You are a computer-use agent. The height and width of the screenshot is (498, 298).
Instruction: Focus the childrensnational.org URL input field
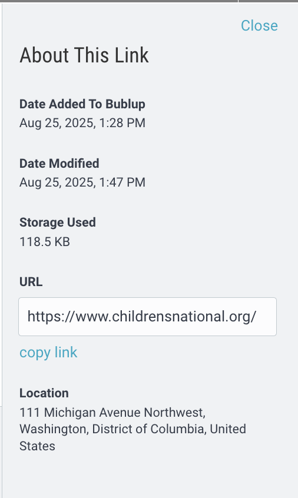[147, 317]
